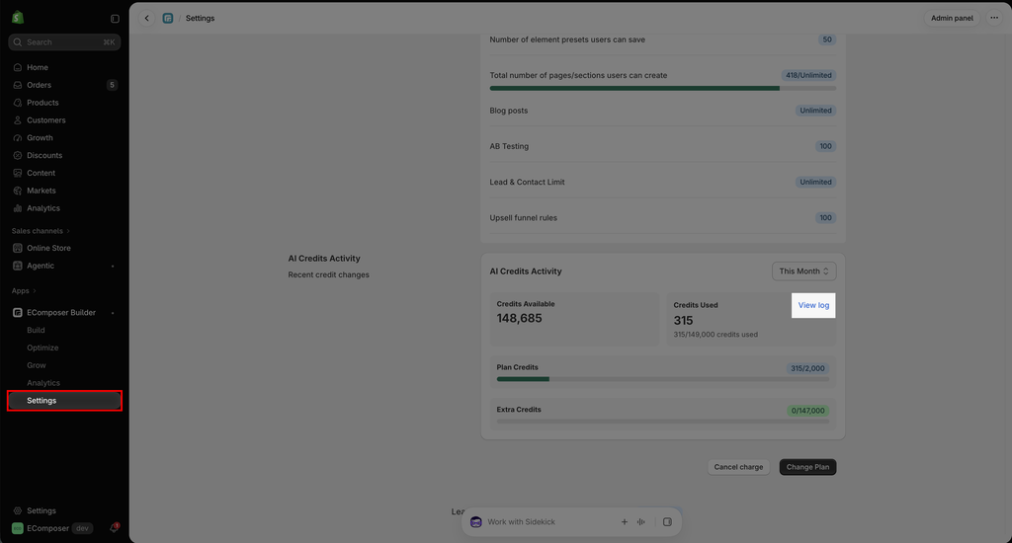Click the pin dot beside Agentic
This screenshot has height=543, width=1012.
113,267
